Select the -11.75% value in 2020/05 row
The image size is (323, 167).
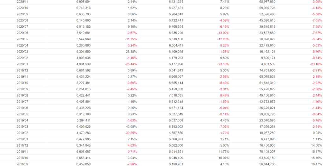tap(130, 39)
